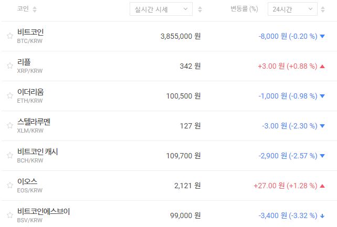Add Ethereum ETH/KRW to favorites
337x227 pixels.
point(9,96)
